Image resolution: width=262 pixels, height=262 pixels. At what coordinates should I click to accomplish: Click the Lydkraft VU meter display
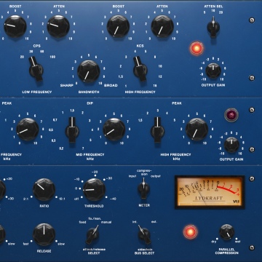click(x=210, y=192)
